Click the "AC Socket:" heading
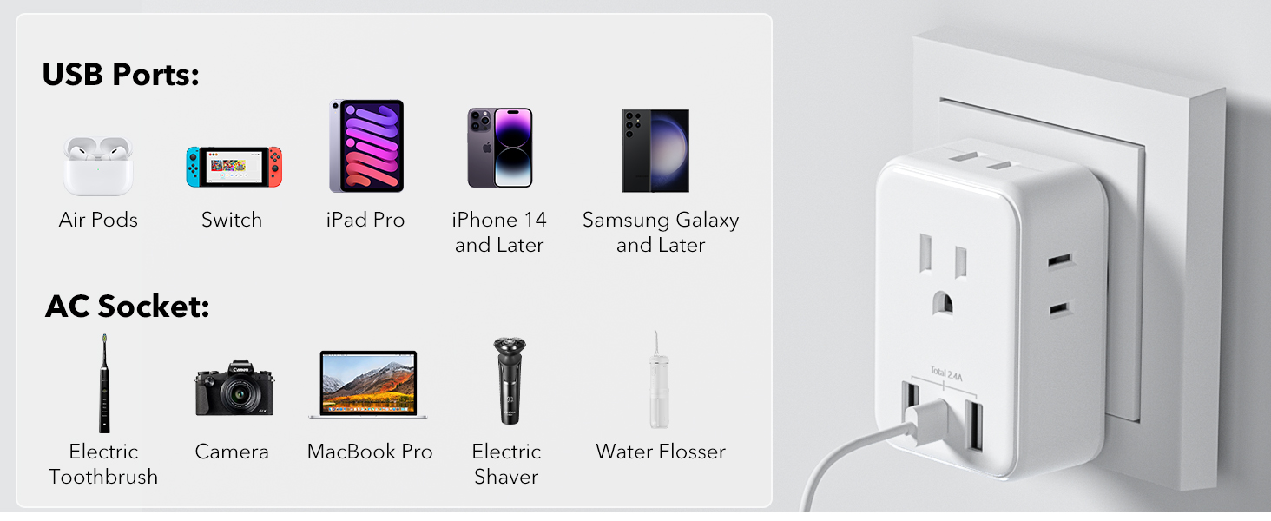This screenshot has height=521, width=1271. tap(128, 307)
